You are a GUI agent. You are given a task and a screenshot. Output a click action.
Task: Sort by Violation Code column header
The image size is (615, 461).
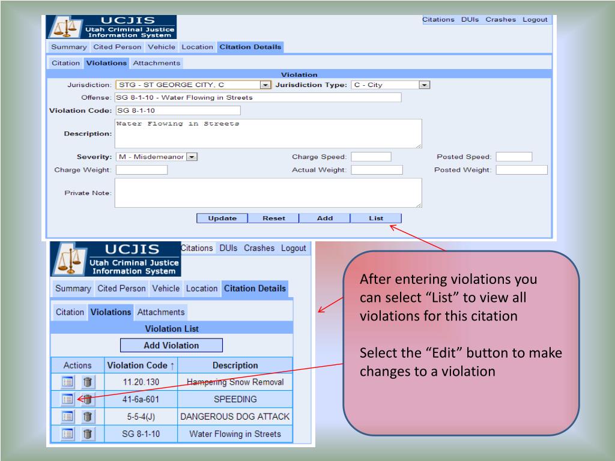pos(141,365)
